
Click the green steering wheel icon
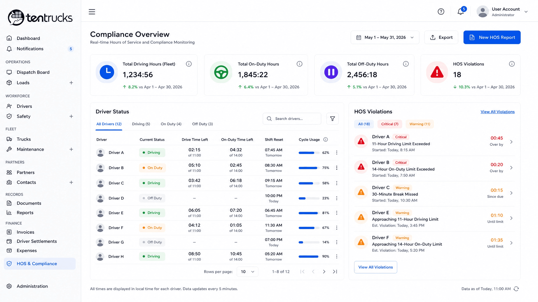(221, 72)
